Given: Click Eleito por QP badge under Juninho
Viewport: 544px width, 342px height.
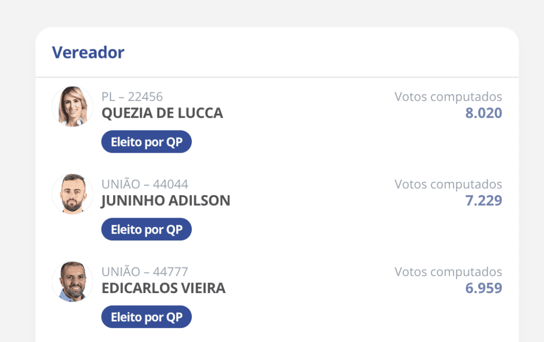Looking at the screenshot, I should tap(147, 229).
